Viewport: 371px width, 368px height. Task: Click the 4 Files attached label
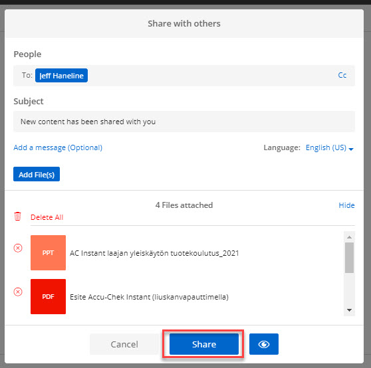(x=184, y=205)
